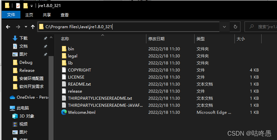Select the release file icon
Image resolution: width=277 pixels, height=140 pixels.
pyautogui.click(x=64, y=91)
